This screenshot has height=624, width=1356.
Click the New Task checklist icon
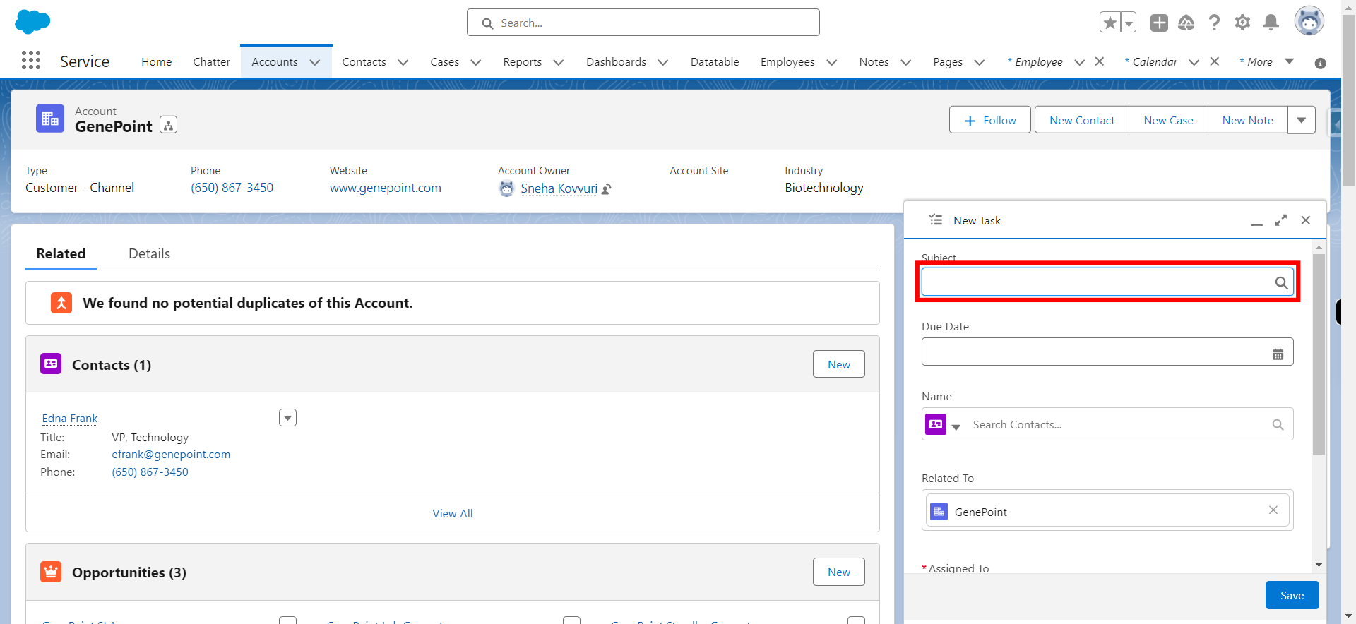[x=936, y=220]
